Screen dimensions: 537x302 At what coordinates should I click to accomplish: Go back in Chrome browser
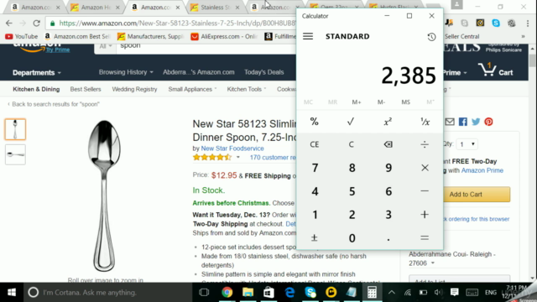click(x=9, y=23)
